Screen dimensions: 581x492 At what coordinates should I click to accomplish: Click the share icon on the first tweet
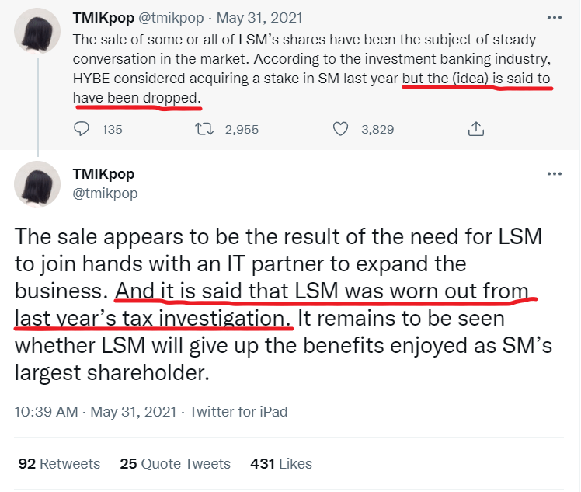[477, 129]
